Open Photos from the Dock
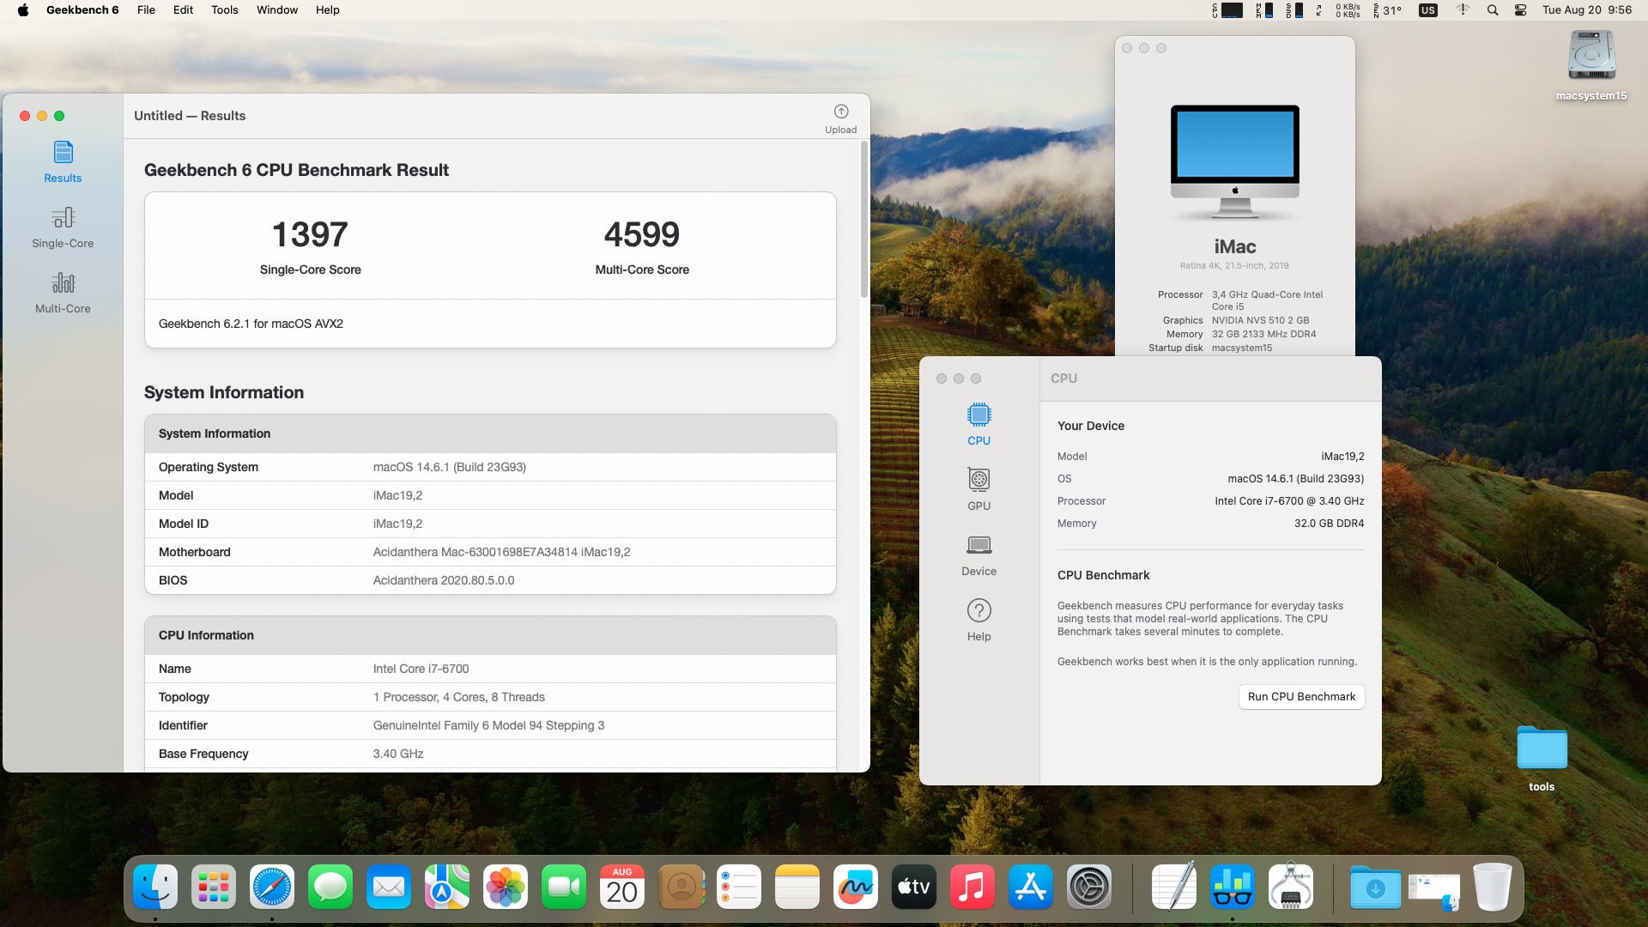 coord(506,887)
